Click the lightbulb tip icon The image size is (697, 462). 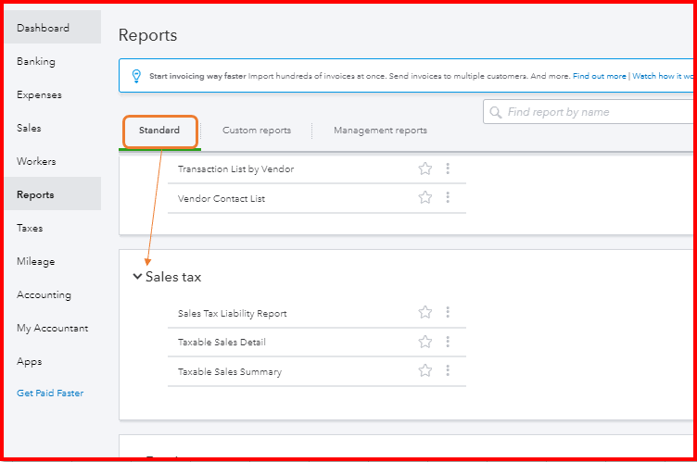[x=136, y=76]
